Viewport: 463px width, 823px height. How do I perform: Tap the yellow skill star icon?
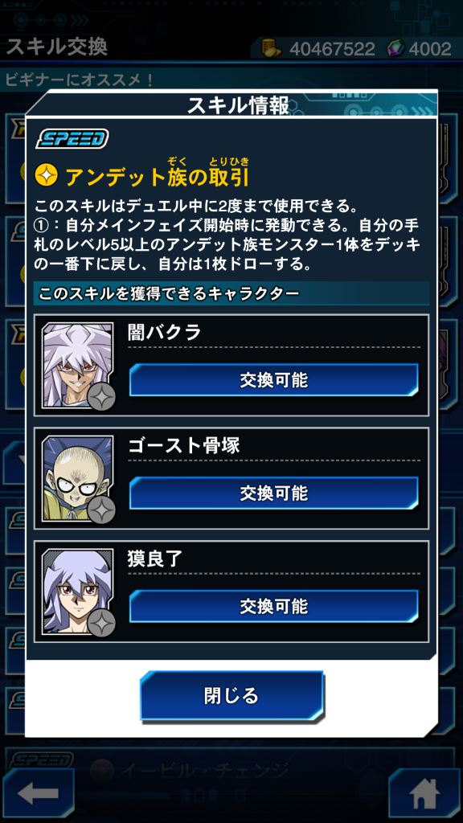46,175
